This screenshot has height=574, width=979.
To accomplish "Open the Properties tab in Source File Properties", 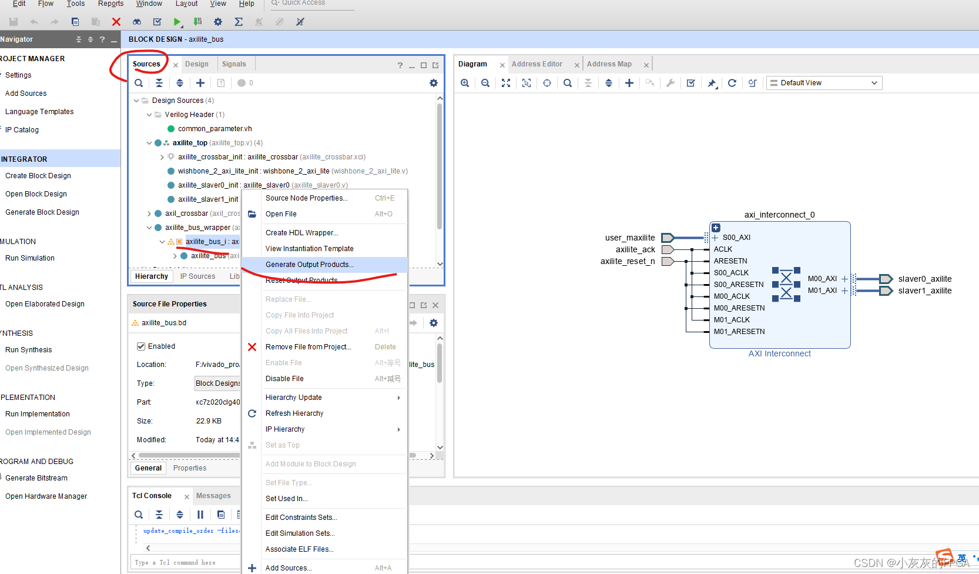I will (x=190, y=468).
